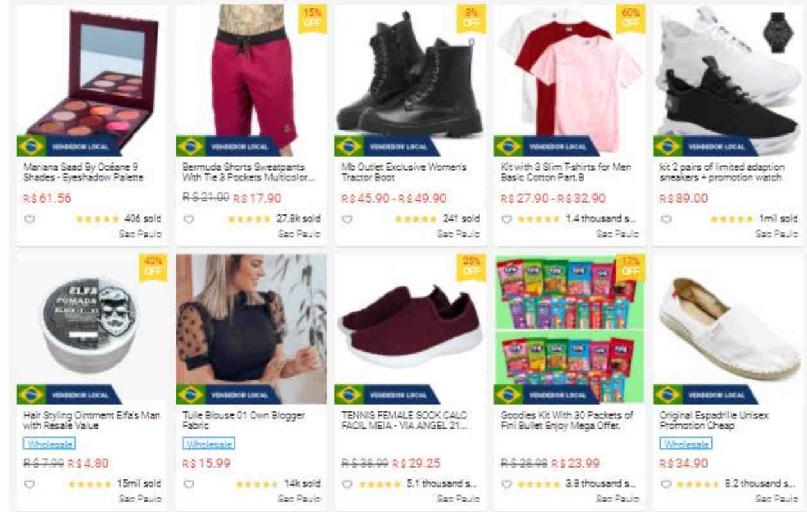Viewport: 807px width, 512px height.
Task: Click heart icon on Tulle Blouse listing
Action: coord(188,484)
